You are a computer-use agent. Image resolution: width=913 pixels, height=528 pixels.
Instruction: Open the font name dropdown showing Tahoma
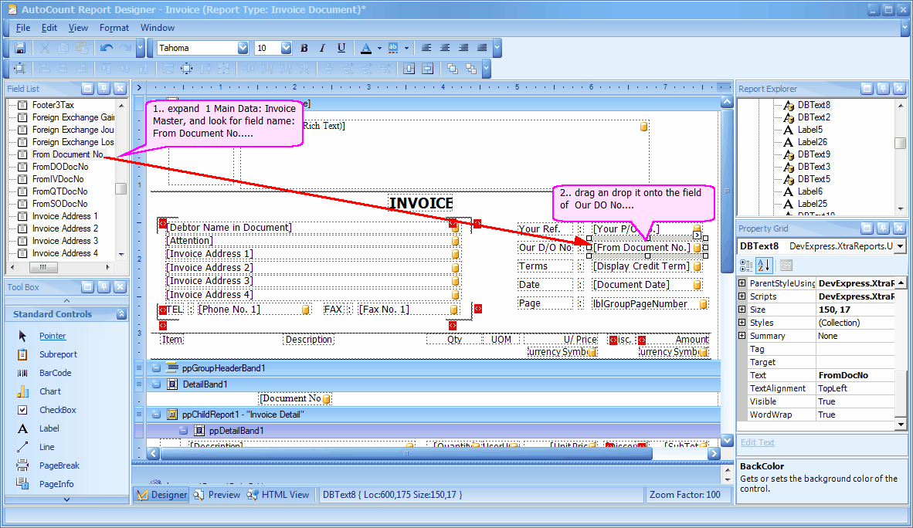(243, 48)
